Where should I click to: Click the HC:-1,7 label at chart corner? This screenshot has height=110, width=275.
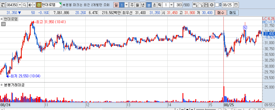(x=268, y=22)
